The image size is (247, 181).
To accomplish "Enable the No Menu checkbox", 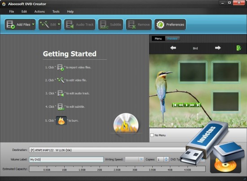I will pos(152,135).
